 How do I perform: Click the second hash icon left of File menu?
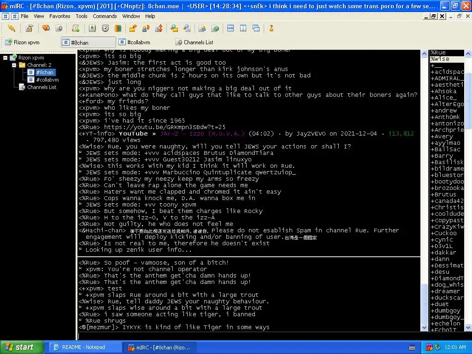click(14, 16)
